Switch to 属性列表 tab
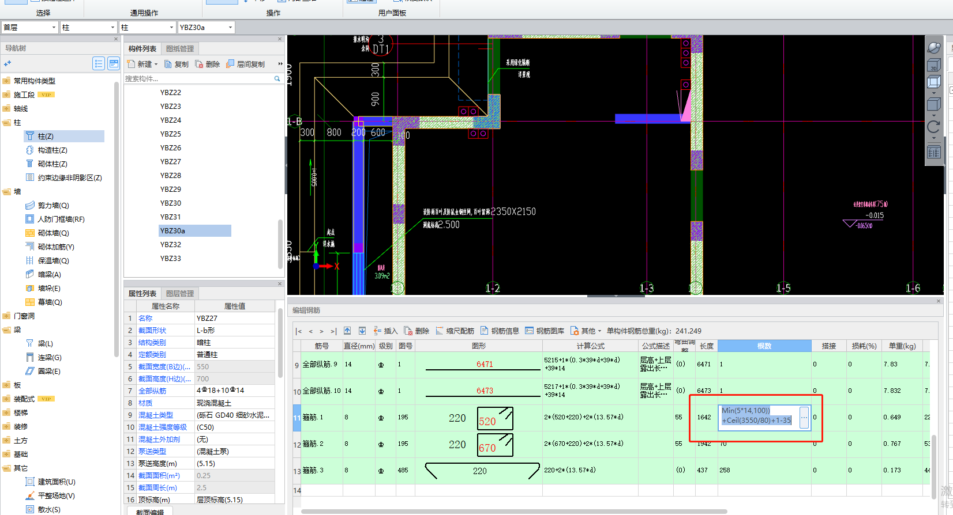 142,294
